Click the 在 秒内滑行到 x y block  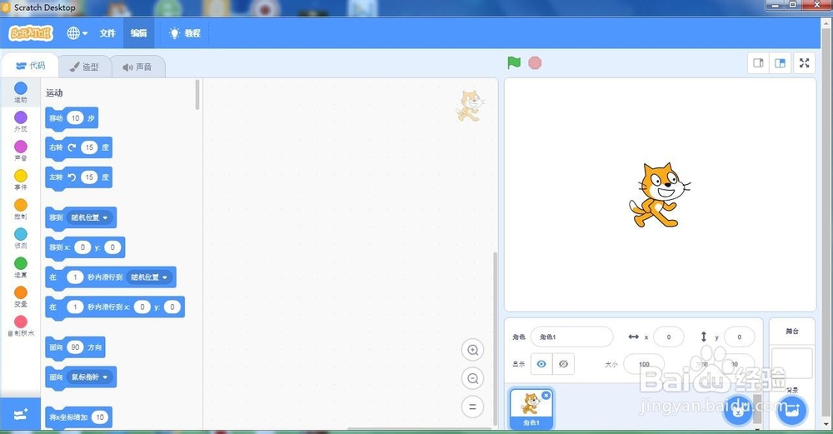point(115,307)
